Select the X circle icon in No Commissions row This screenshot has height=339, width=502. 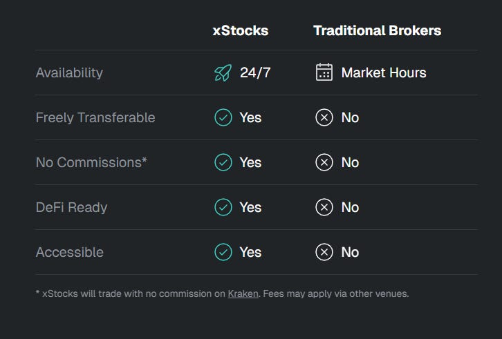(324, 162)
